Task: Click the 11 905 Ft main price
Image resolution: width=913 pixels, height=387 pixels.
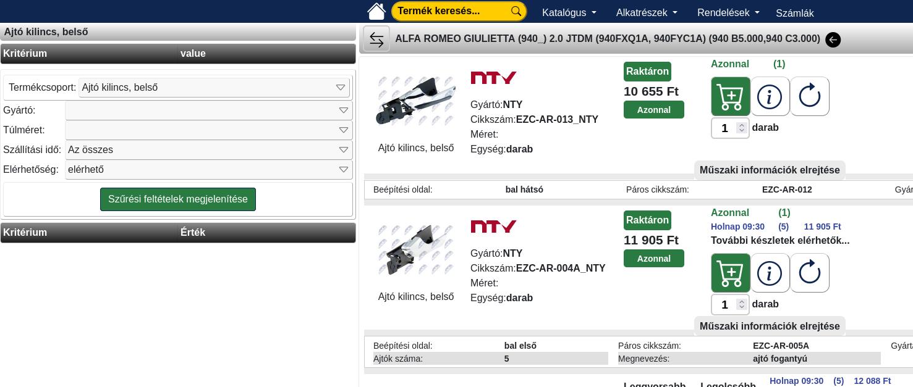Action: tap(651, 240)
